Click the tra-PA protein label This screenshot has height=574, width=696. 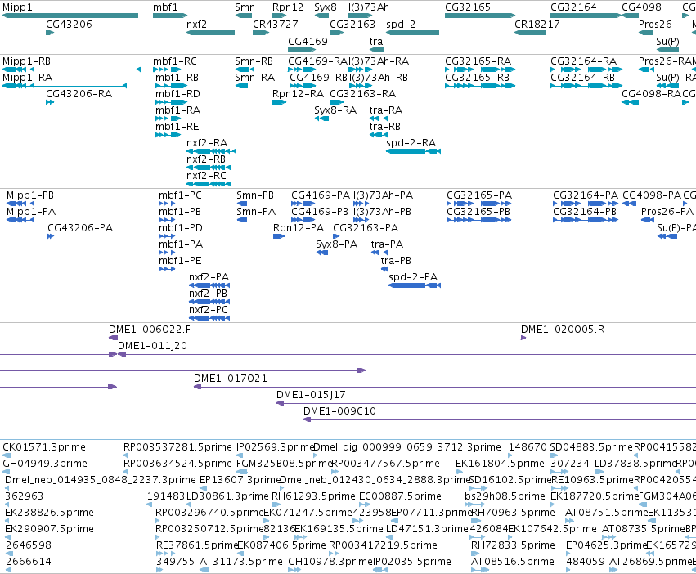point(387,244)
